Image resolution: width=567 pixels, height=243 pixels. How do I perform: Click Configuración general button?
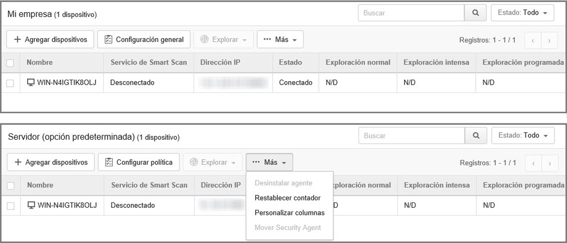[x=144, y=39]
